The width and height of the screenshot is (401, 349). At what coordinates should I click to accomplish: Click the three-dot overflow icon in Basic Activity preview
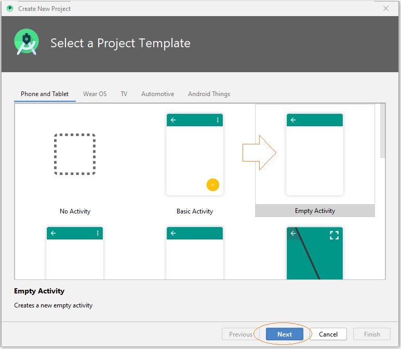point(218,120)
